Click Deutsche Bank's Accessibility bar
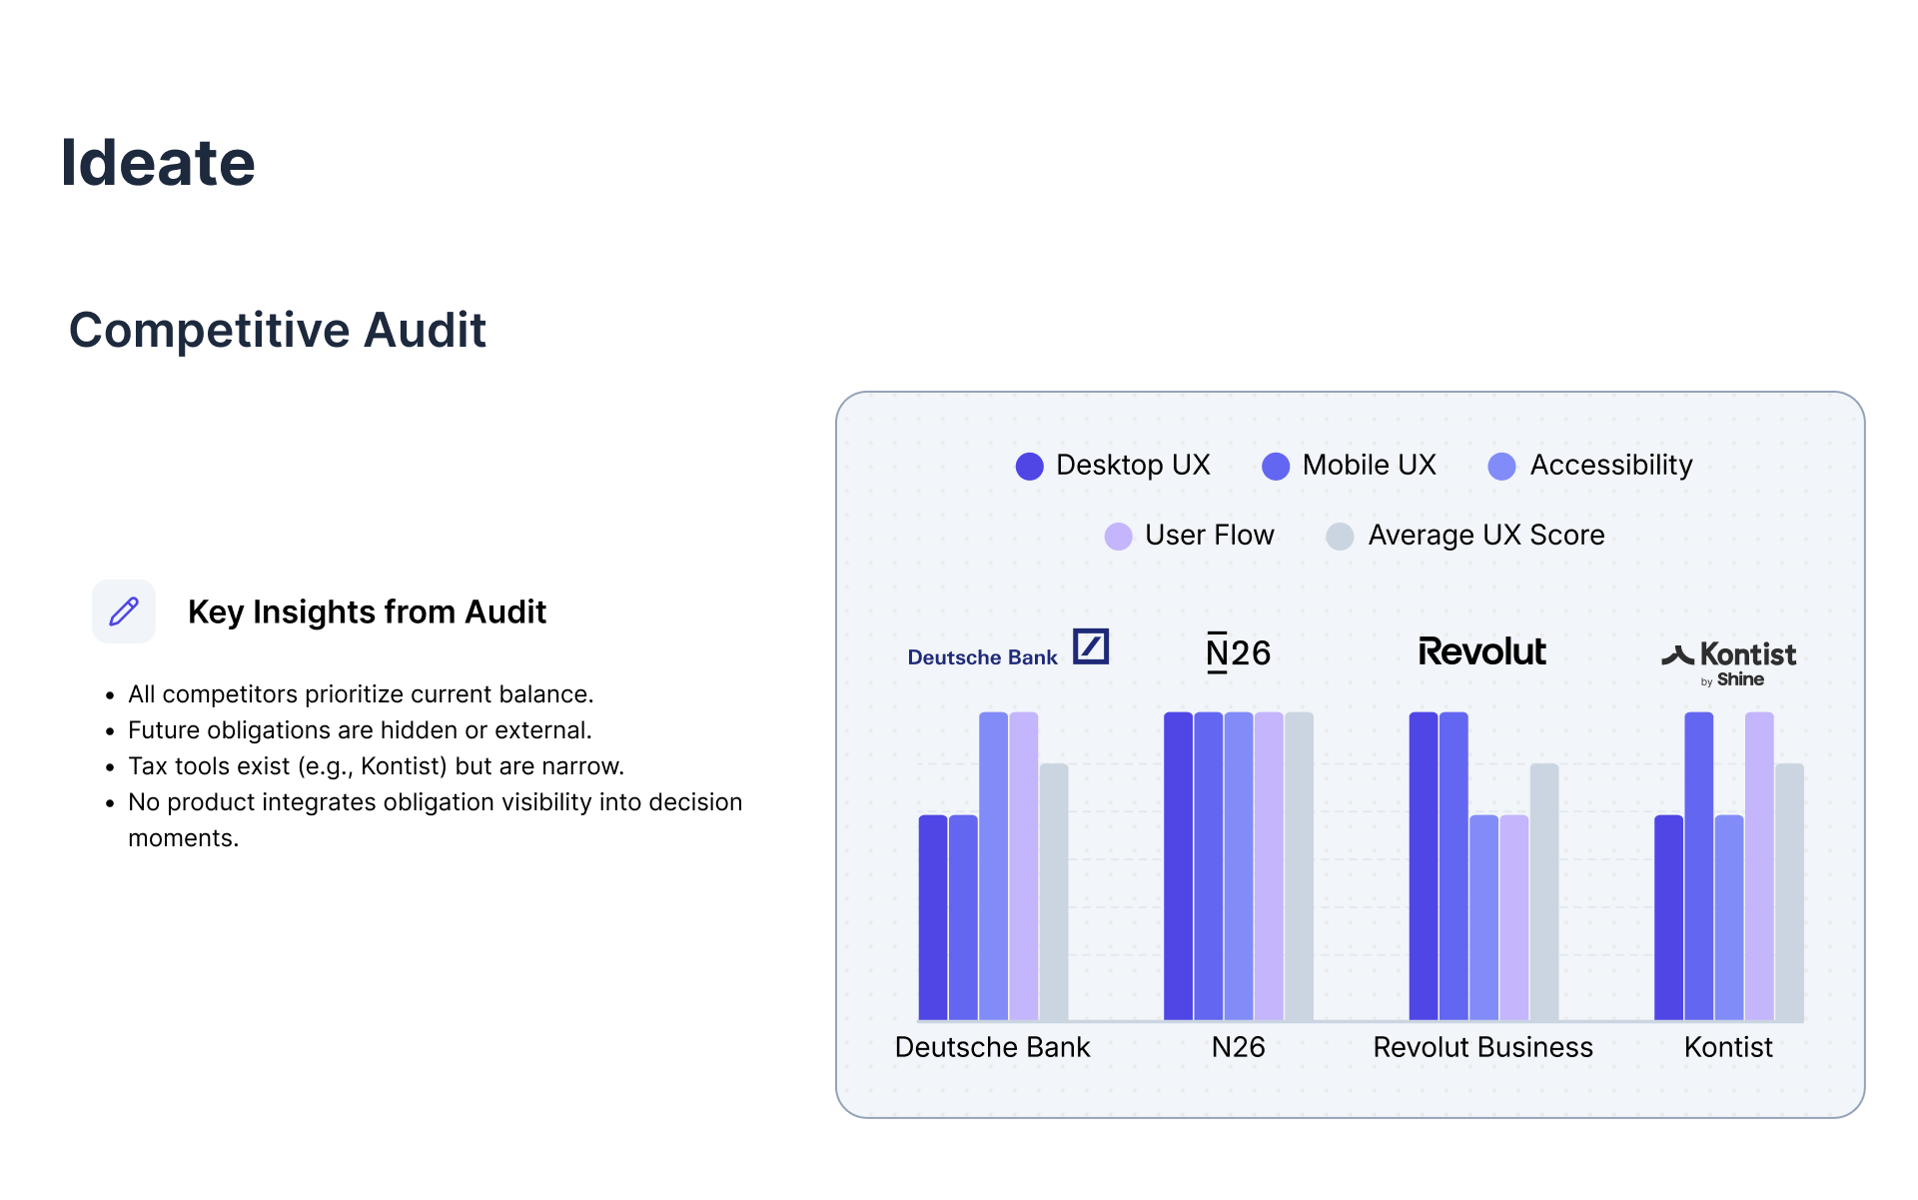1918x1200 pixels. (x=993, y=866)
